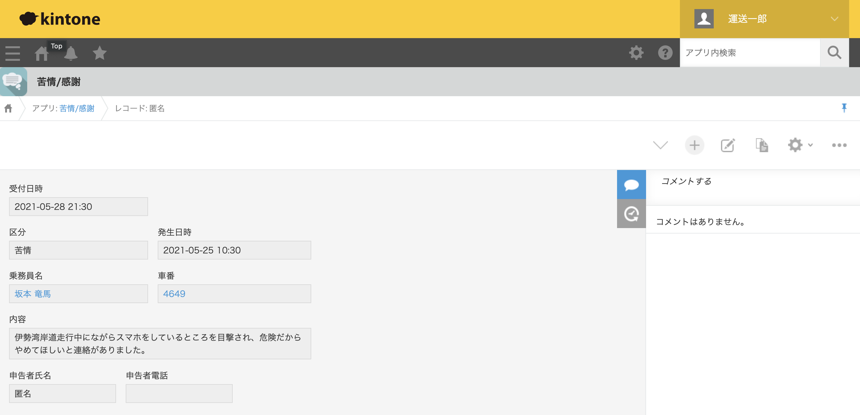
Task: Open the kintone settings gear icon
Action: point(636,52)
